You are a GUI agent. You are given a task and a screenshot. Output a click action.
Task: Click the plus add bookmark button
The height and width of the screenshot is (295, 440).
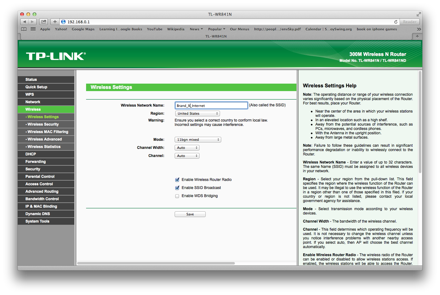click(x=55, y=22)
